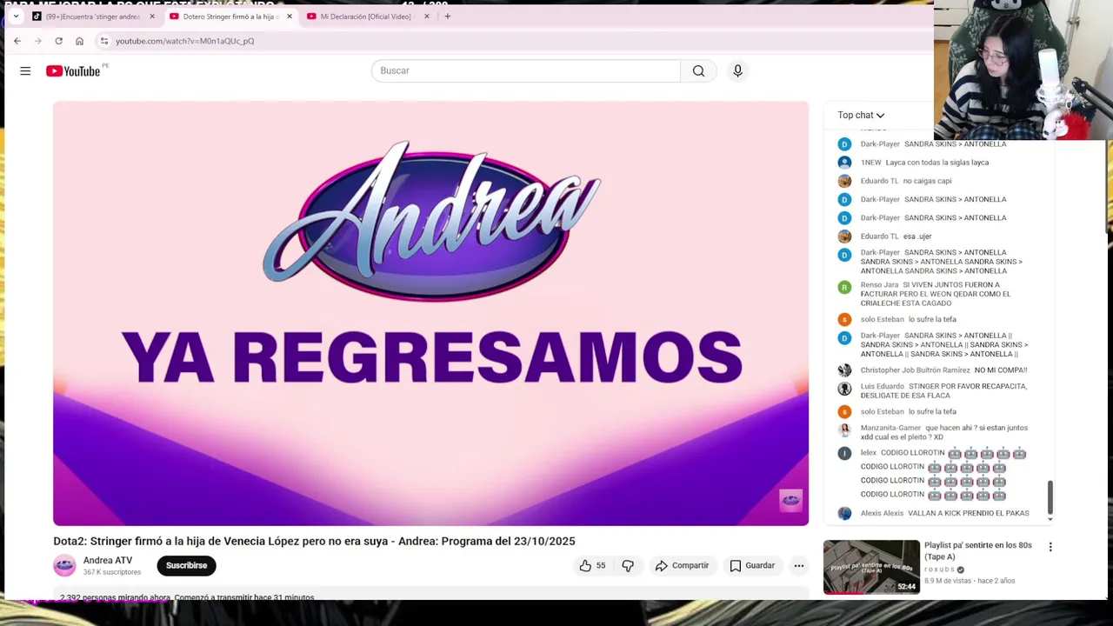Like the video with thumbs up
Viewport: 1113px width, 626px height.
[x=592, y=565]
